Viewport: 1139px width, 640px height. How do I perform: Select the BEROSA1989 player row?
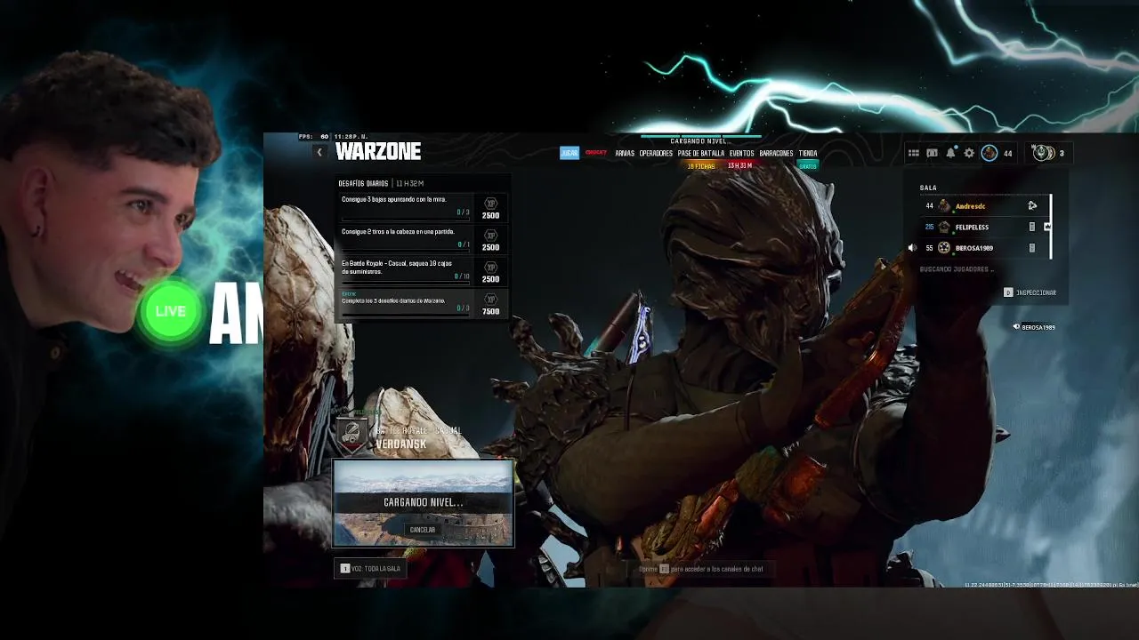[x=985, y=248]
